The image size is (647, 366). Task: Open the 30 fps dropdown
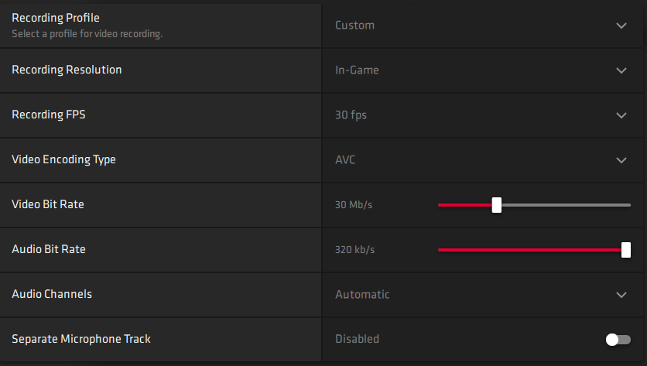pos(482,115)
